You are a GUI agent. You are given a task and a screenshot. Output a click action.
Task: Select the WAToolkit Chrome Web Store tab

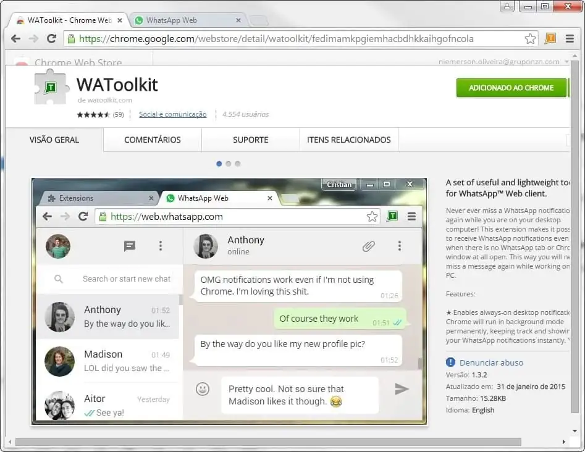pyautogui.click(x=69, y=20)
